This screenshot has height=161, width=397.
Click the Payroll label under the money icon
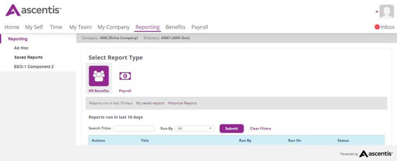(125, 91)
